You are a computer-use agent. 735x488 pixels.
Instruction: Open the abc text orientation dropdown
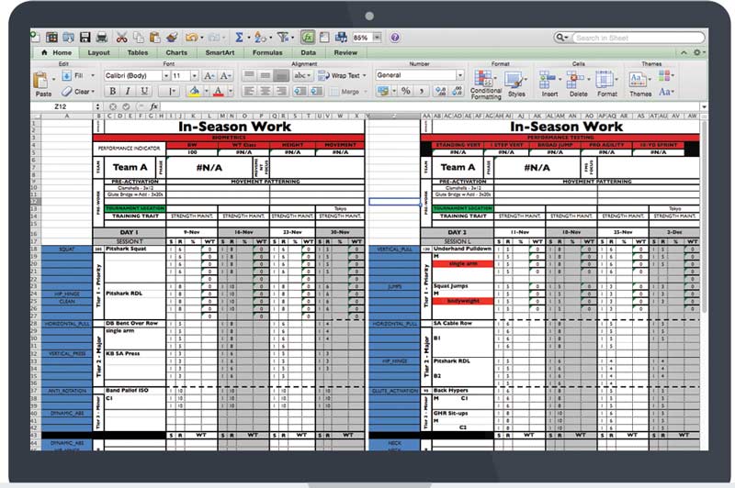coord(302,75)
